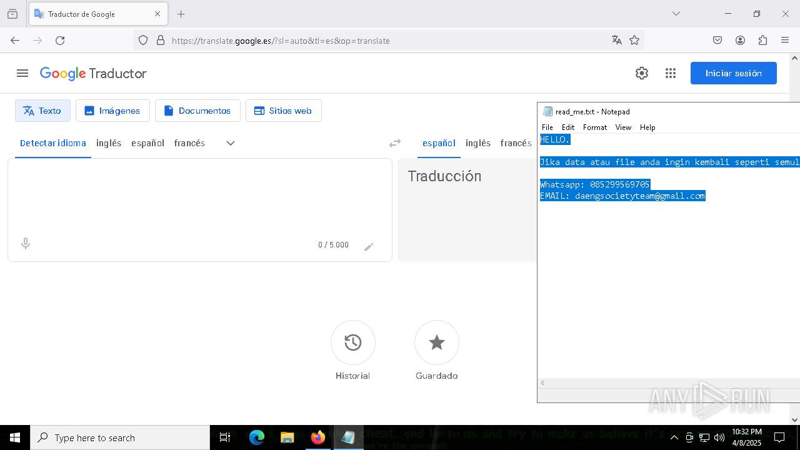
Task: Select the Texto translation mode
Action: coord(42,111)
